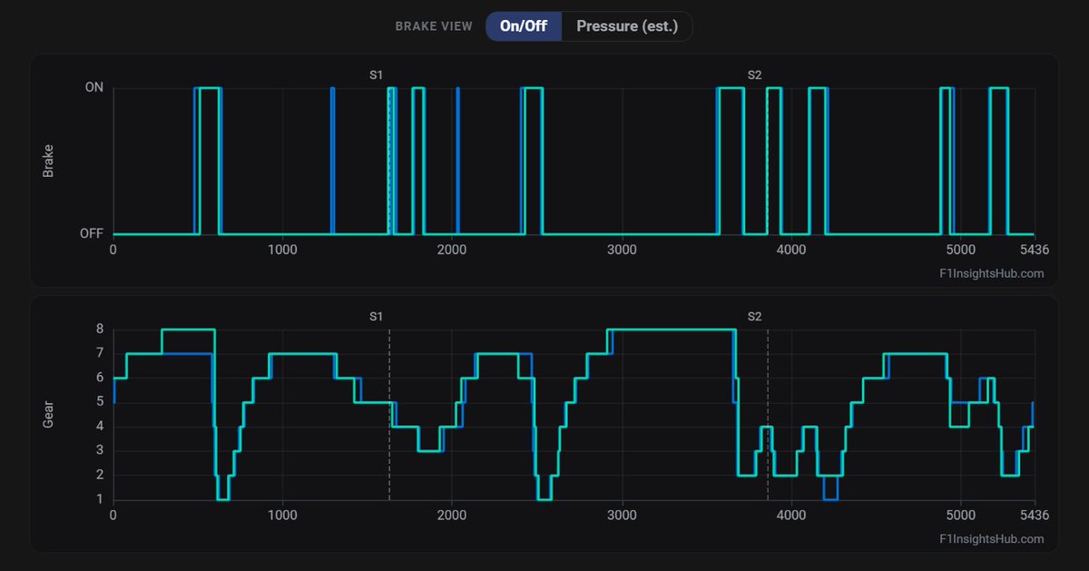
Task: Click gear 7 y-axis tick label
Action: click(100, 353)
